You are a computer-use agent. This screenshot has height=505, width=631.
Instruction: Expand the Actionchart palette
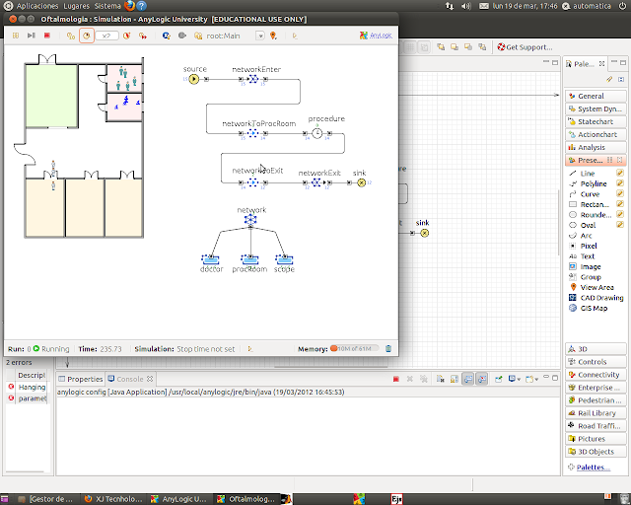click(x=596, y=134)
